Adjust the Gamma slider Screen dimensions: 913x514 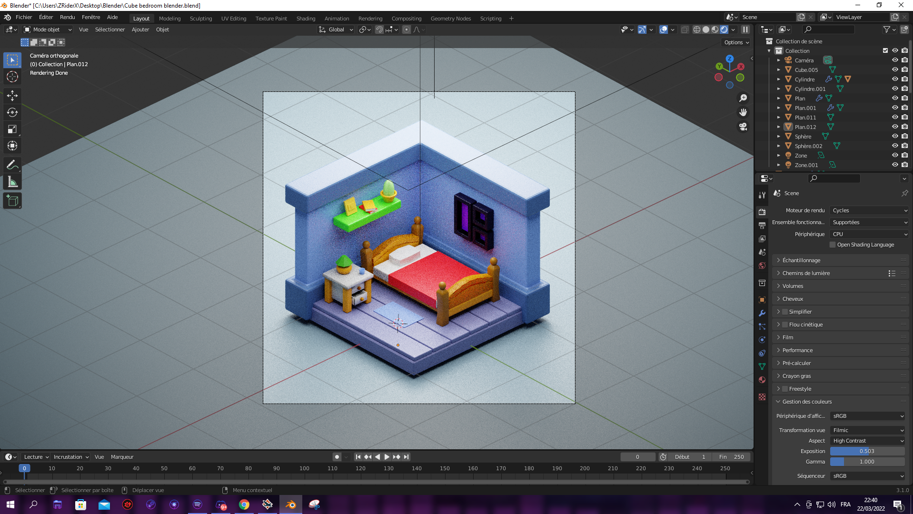[867, 462]
